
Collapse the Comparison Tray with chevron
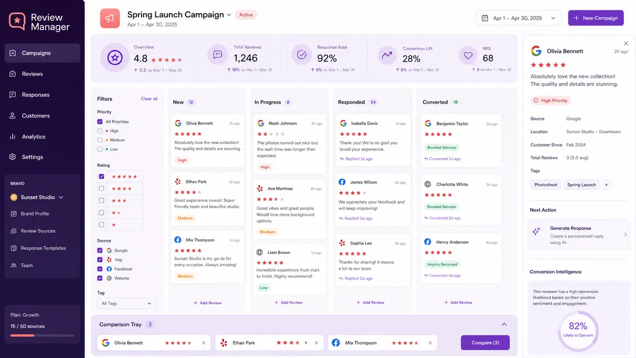pyautogui.click(x=504, y=325)
